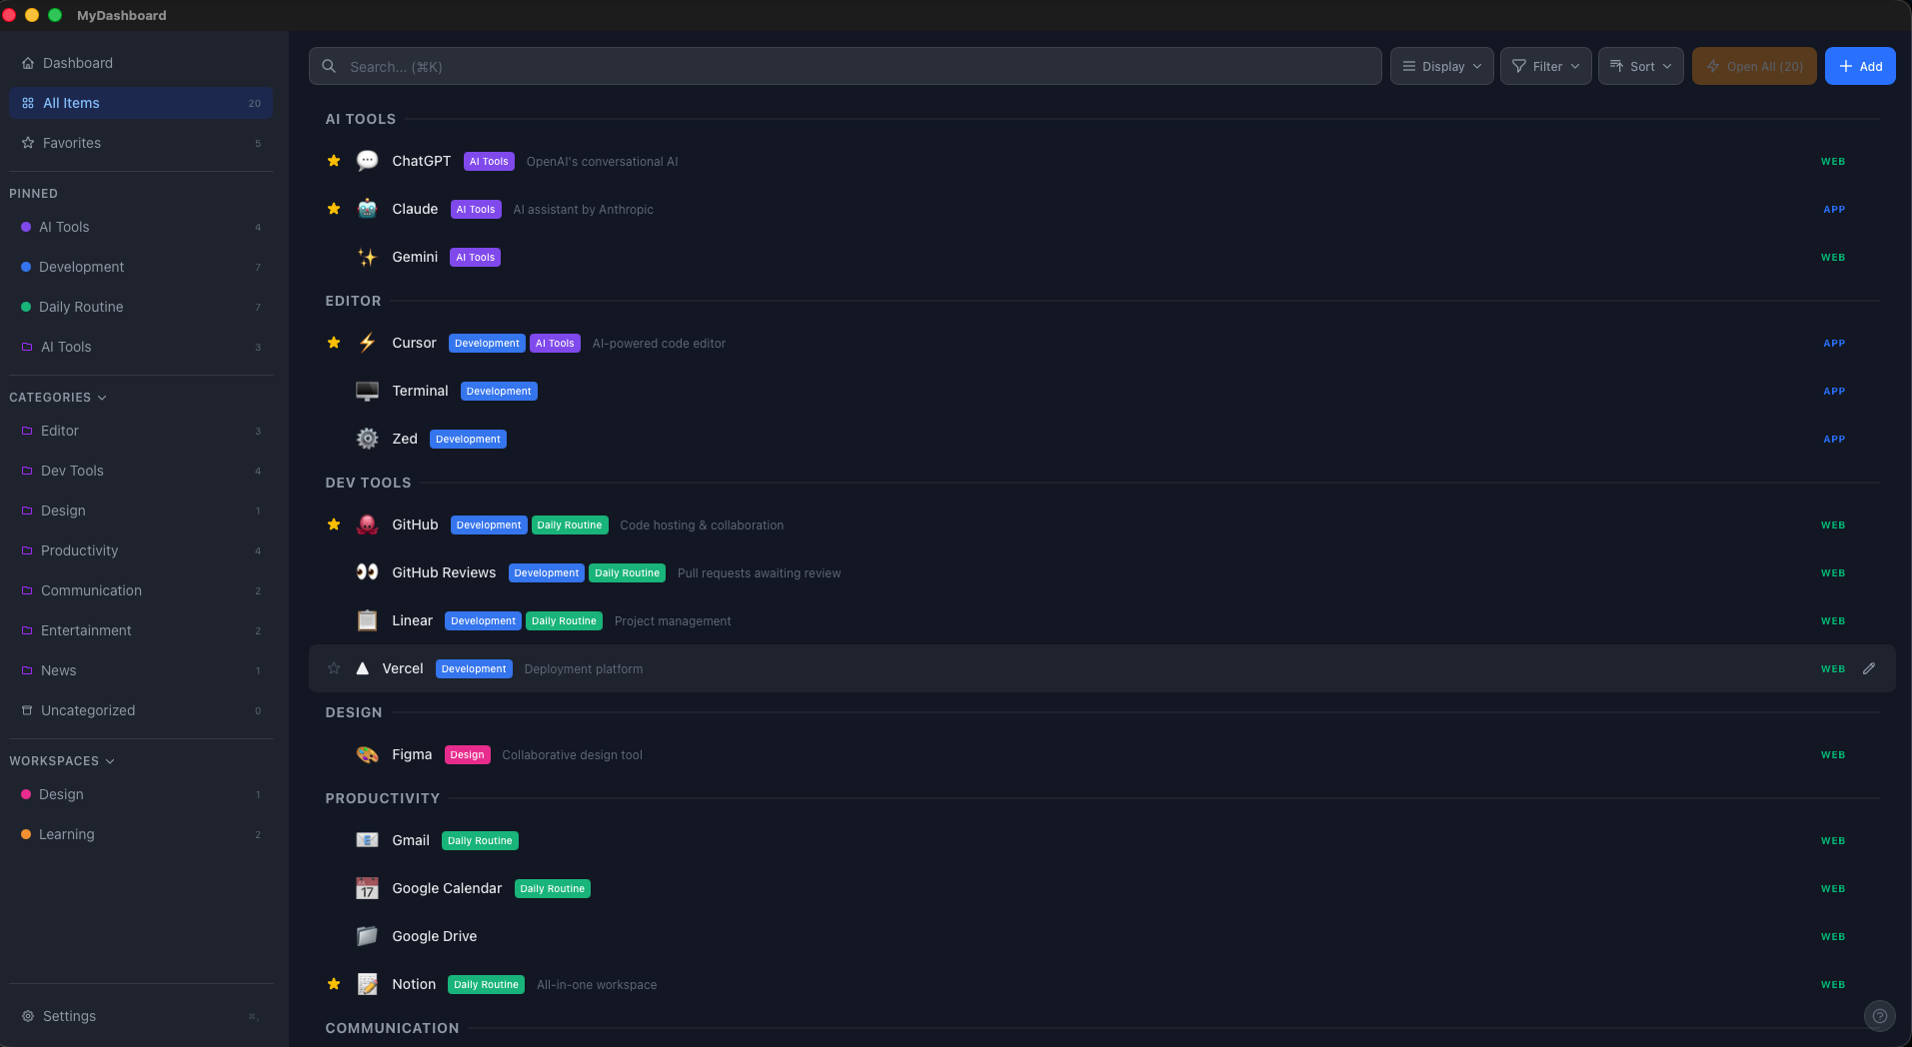Open the Cursor lightning bolt icon

click(x=367, y=343)
